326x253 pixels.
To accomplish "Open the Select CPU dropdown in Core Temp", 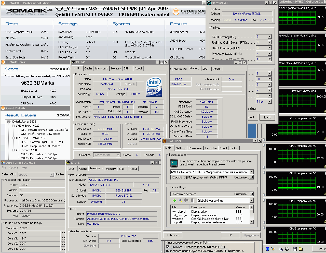I will tap(52, 175).
